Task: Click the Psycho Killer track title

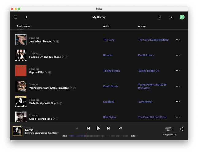Action: point(37,73)
